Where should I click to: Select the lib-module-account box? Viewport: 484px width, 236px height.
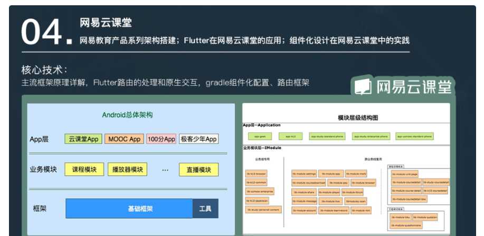point(304,210)
